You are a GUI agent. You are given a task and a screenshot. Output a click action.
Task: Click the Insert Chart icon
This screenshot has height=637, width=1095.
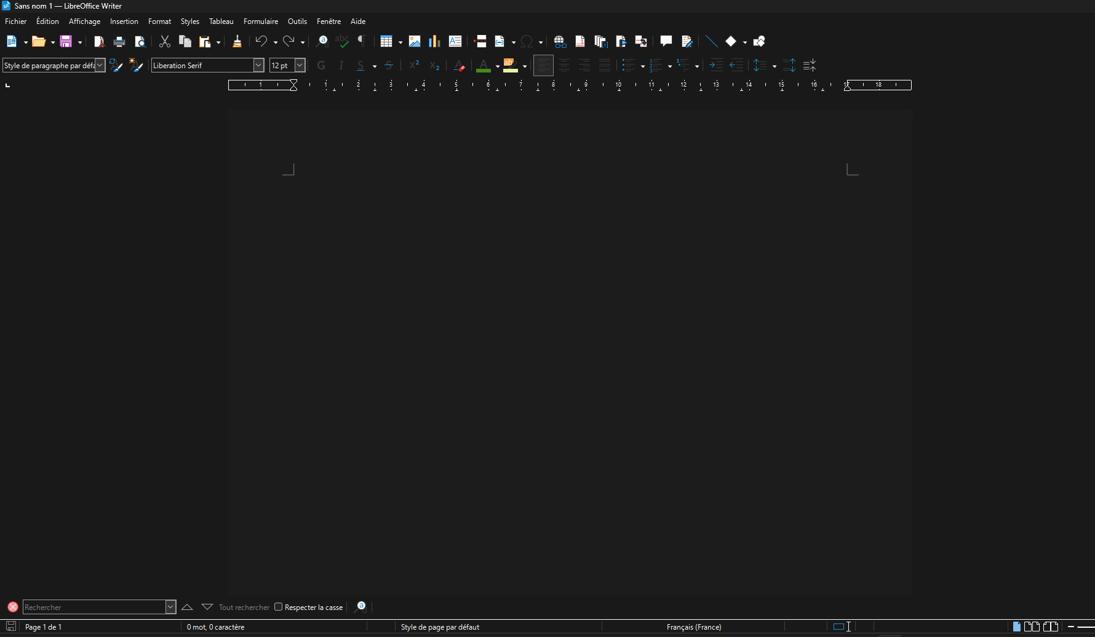[434, 42]
